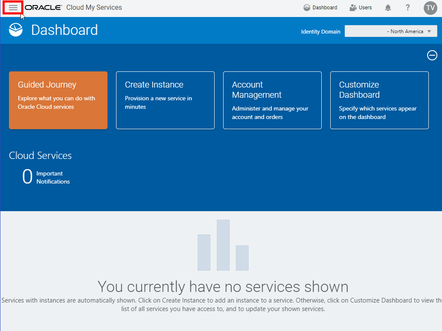Screen dimensions: 442x331
Task: Click the Important Notifications count
Action: pos(53,177)
